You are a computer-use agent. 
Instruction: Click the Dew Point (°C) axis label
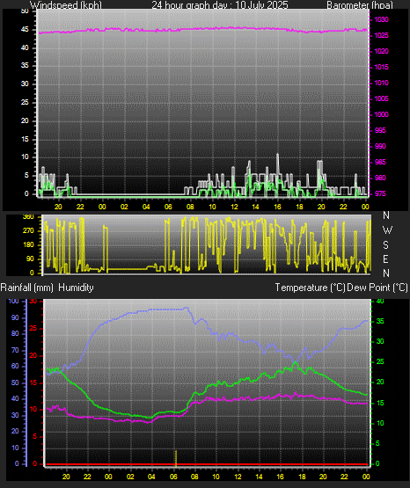(x=377, y=288)
